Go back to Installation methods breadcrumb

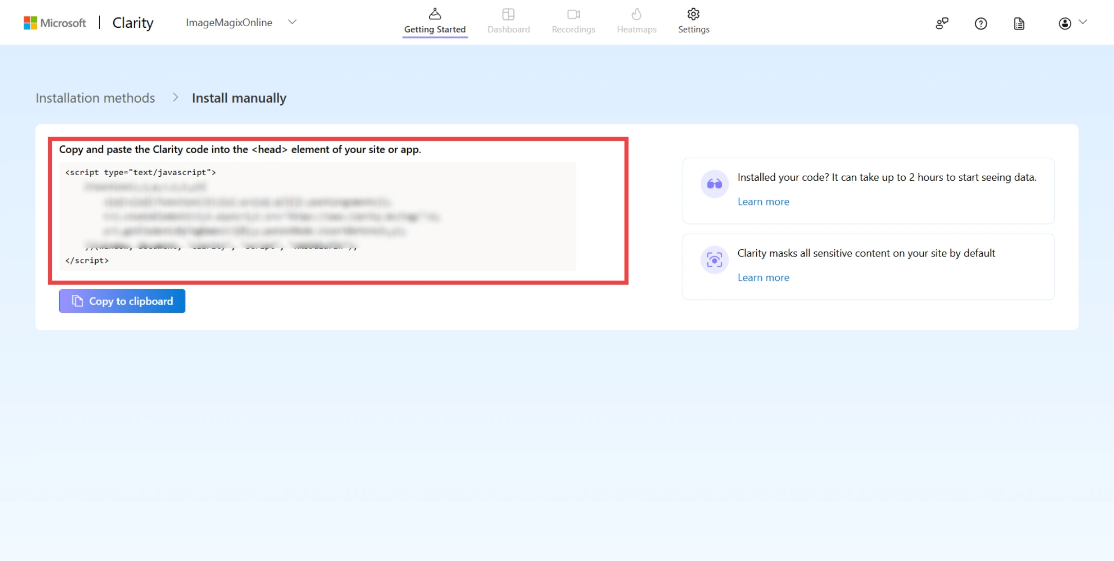pyautogui.click(x=95, y=98)
